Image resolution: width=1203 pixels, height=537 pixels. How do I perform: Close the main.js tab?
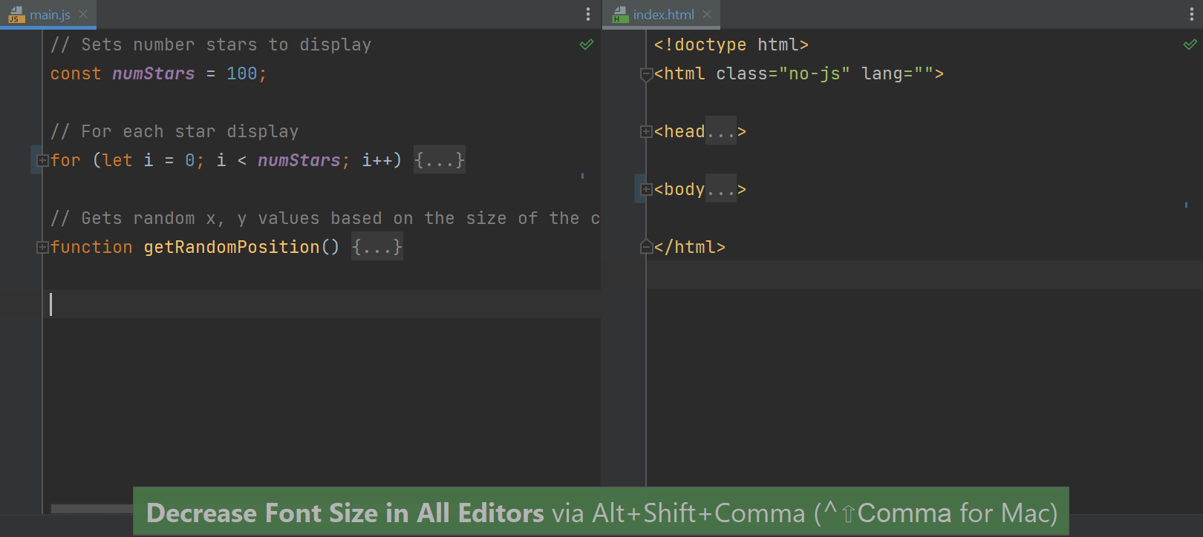83,14
